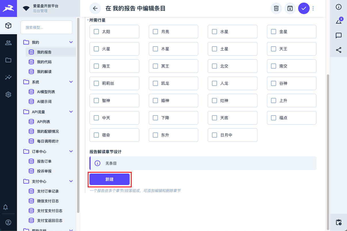Open the info panel icon
The image size is (347, 231).
[339, 7]
